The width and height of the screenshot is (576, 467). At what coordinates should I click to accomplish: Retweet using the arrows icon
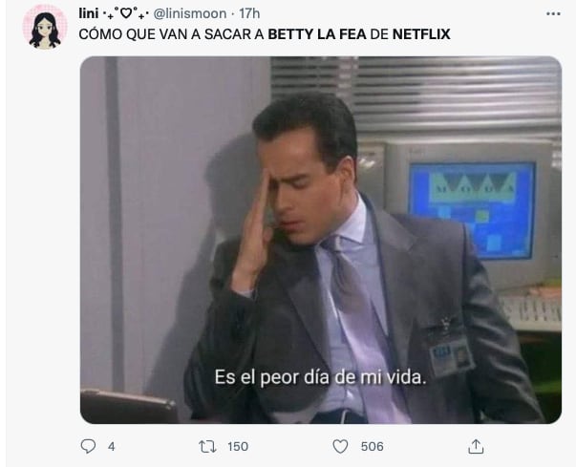207,446
